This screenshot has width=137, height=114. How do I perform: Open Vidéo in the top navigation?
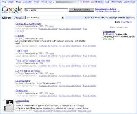point(37,2)
